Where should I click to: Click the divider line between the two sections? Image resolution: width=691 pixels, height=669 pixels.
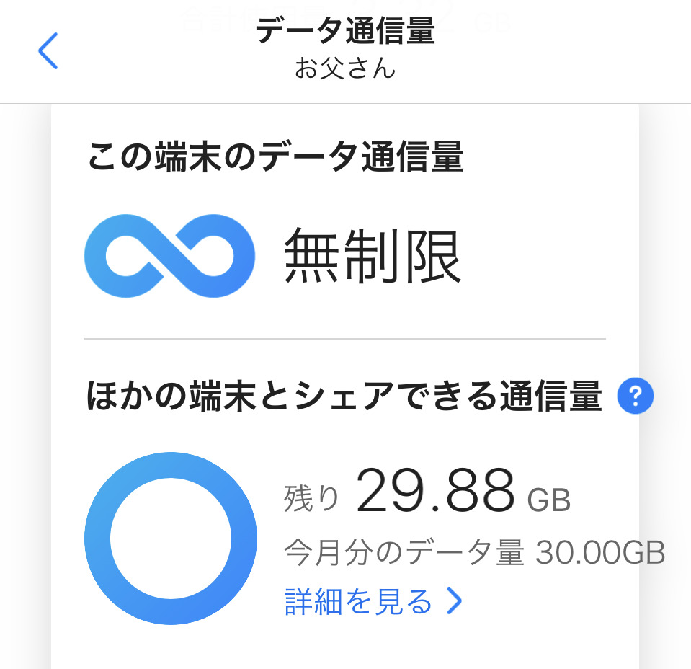344,338
